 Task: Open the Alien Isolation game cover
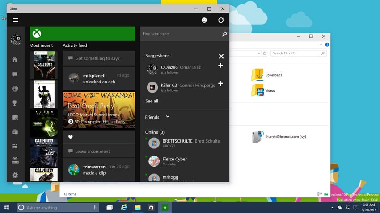pos(44,123)
